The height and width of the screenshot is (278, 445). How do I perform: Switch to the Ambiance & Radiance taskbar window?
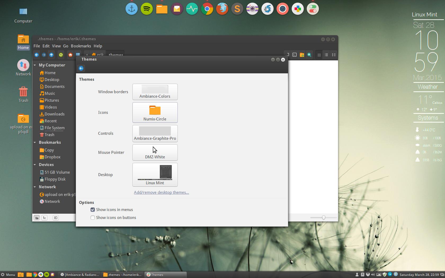click(x=80, y=275)
